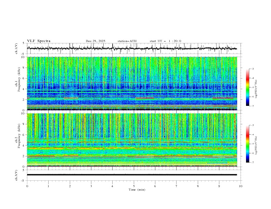Click the time axis tick label "9"
271x209 pixels.
[x=219, y=186]
